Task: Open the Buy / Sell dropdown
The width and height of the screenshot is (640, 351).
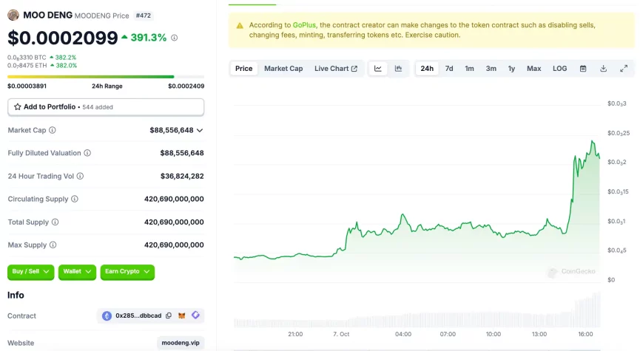Action: pyautogui.click(x=31, y=272)
